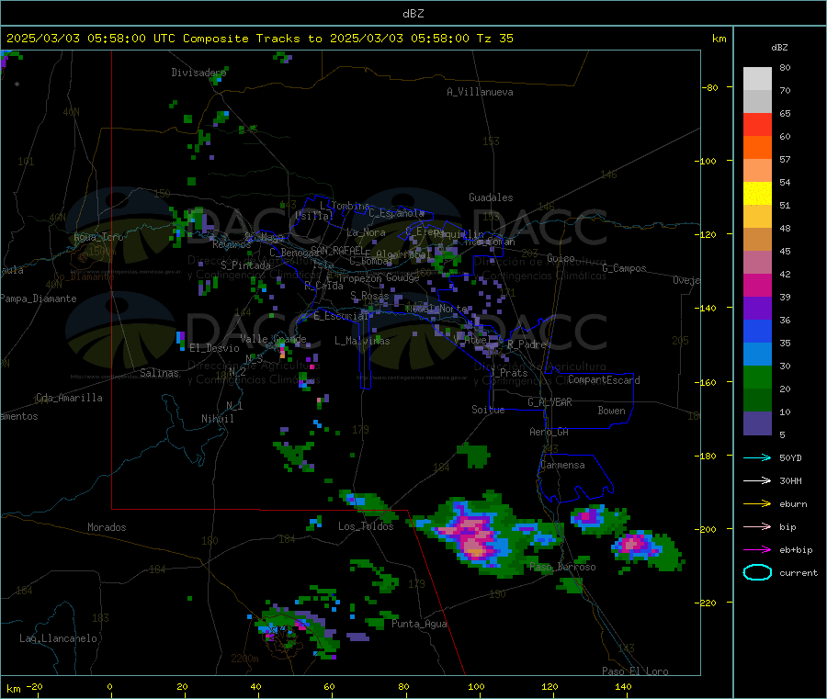827x699 pixels.
Task: Click the 'CompantEscard' map label
Action: click(x=604, y=379)
